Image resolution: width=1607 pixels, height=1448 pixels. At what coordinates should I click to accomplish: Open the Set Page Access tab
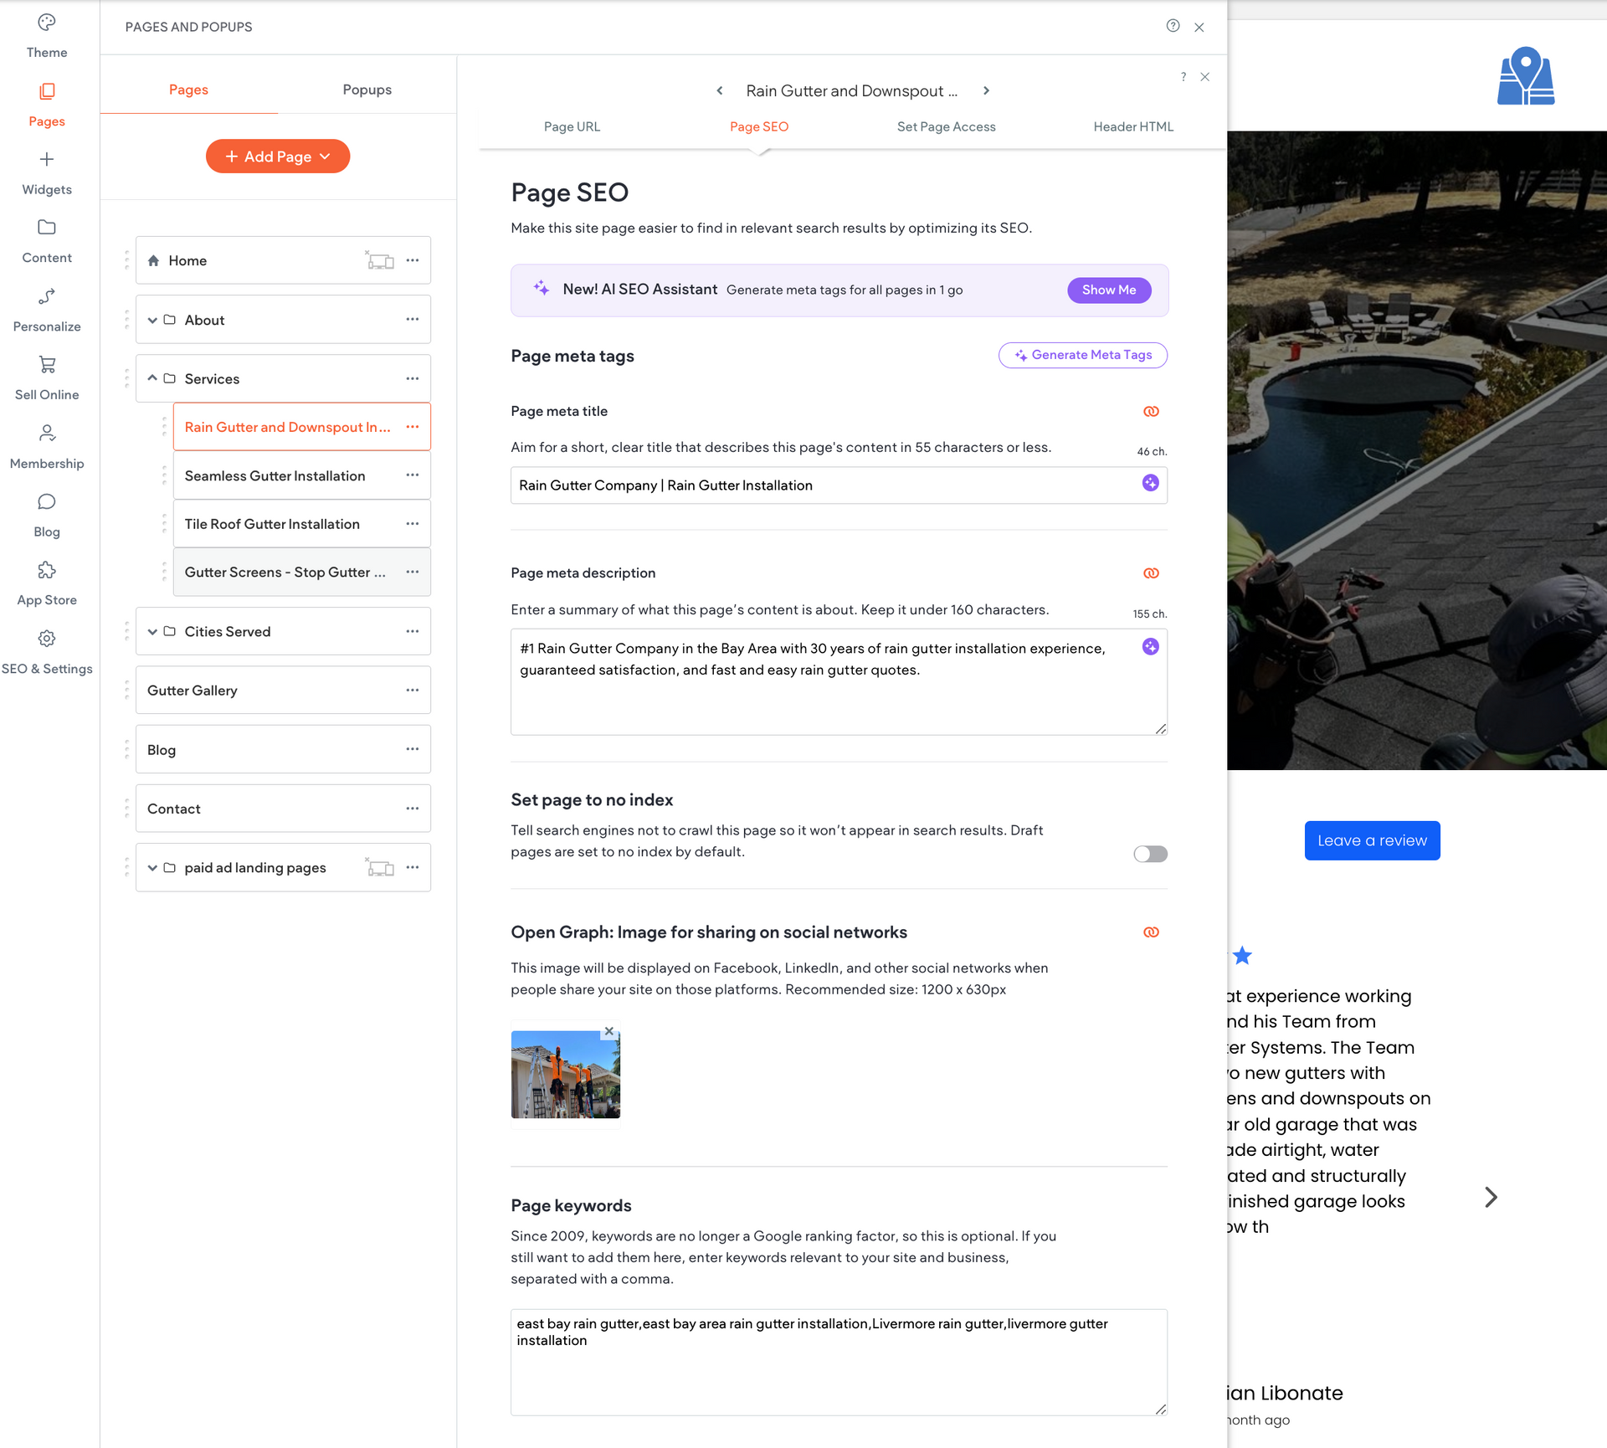click(947, 126)
